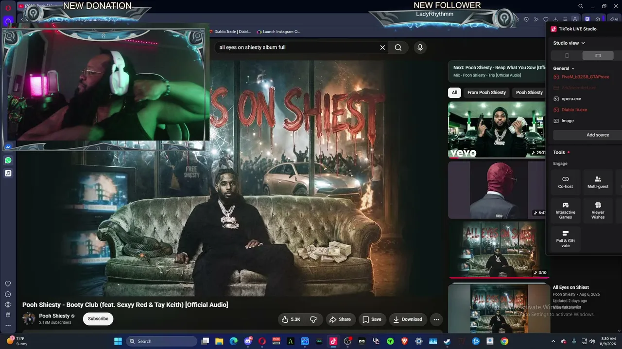Clear the YouTube search box text
622x349 pixels.
382,48
